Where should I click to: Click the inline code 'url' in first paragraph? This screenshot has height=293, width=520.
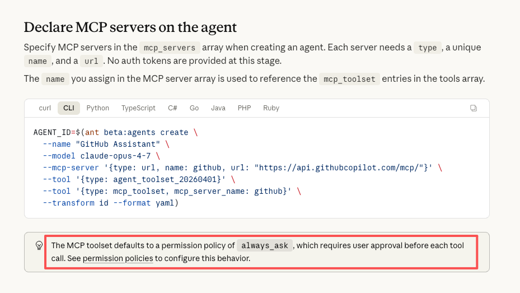(x=91, y=61)
